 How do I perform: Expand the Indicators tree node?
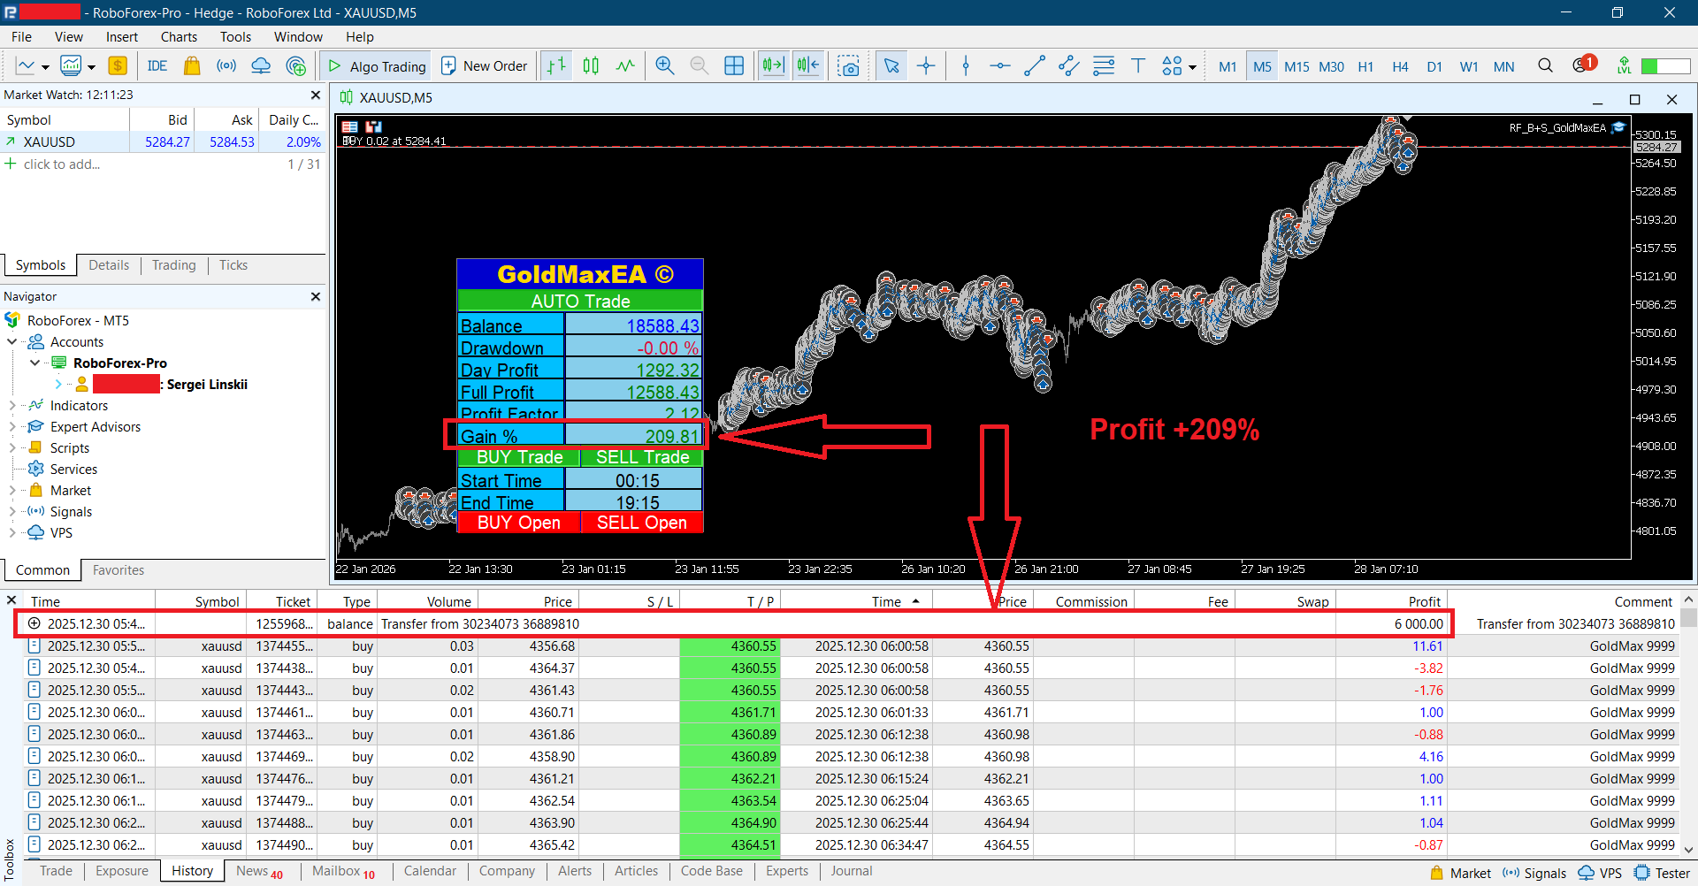tap(12, 406)
